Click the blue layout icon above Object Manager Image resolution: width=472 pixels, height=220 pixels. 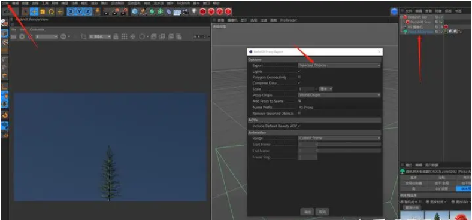394,11
